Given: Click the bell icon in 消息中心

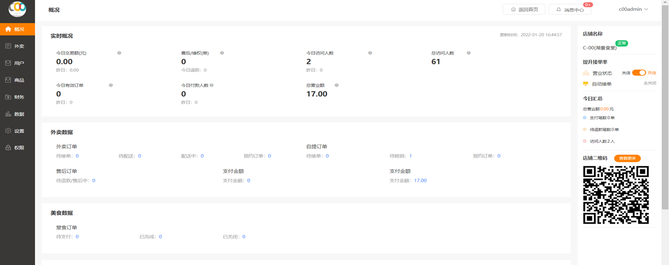Looking at the screenshot, I should 558,10.
